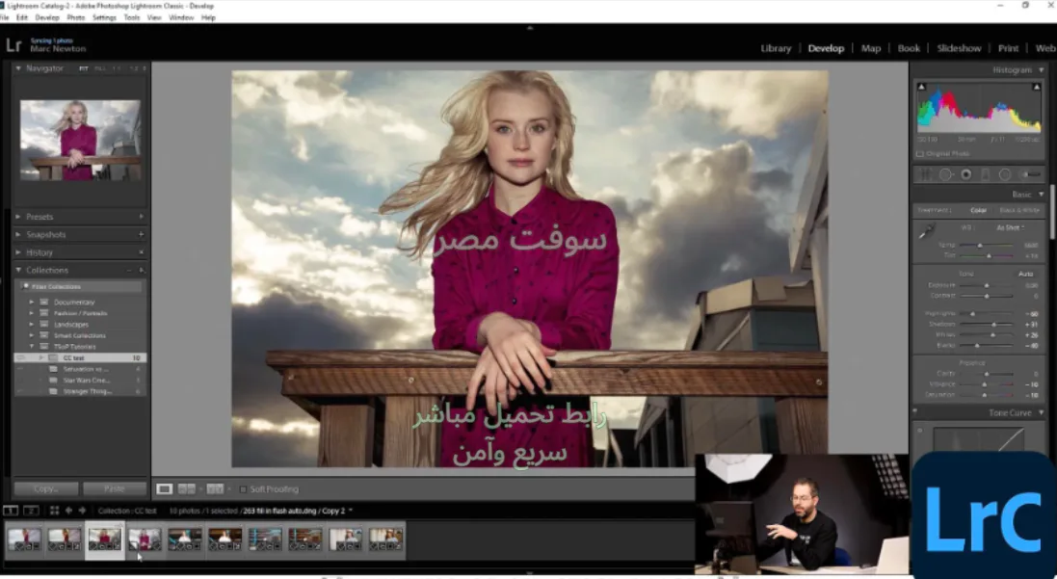Toggle the shadow clipping indicator in Histogram
This screenshot has height=579, width=1057.
point(921,87)
